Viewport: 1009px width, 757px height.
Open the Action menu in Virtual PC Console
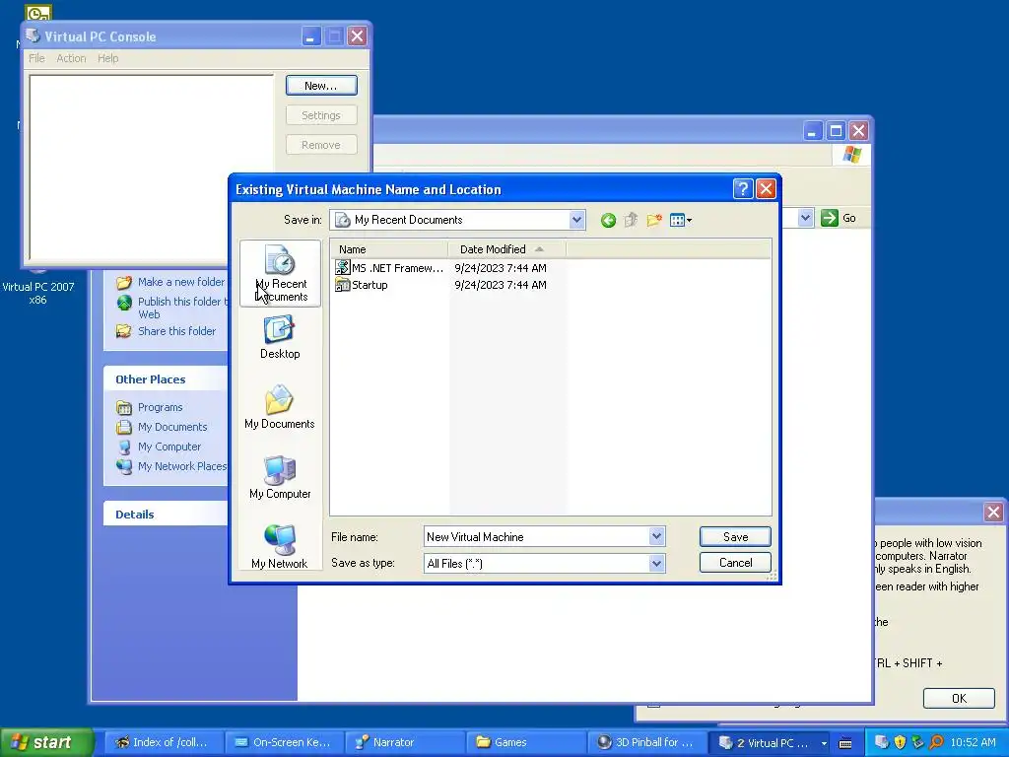coord(71,58)
